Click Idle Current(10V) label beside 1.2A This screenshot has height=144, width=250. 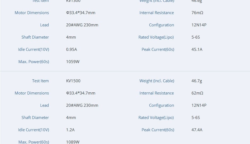click(x=33, y=130)
